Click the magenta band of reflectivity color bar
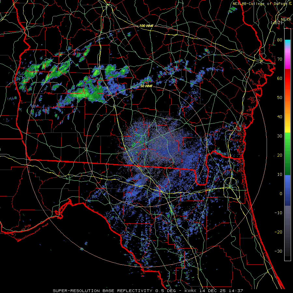The height and width of the screenshot is (293, 293). [287, 59]
